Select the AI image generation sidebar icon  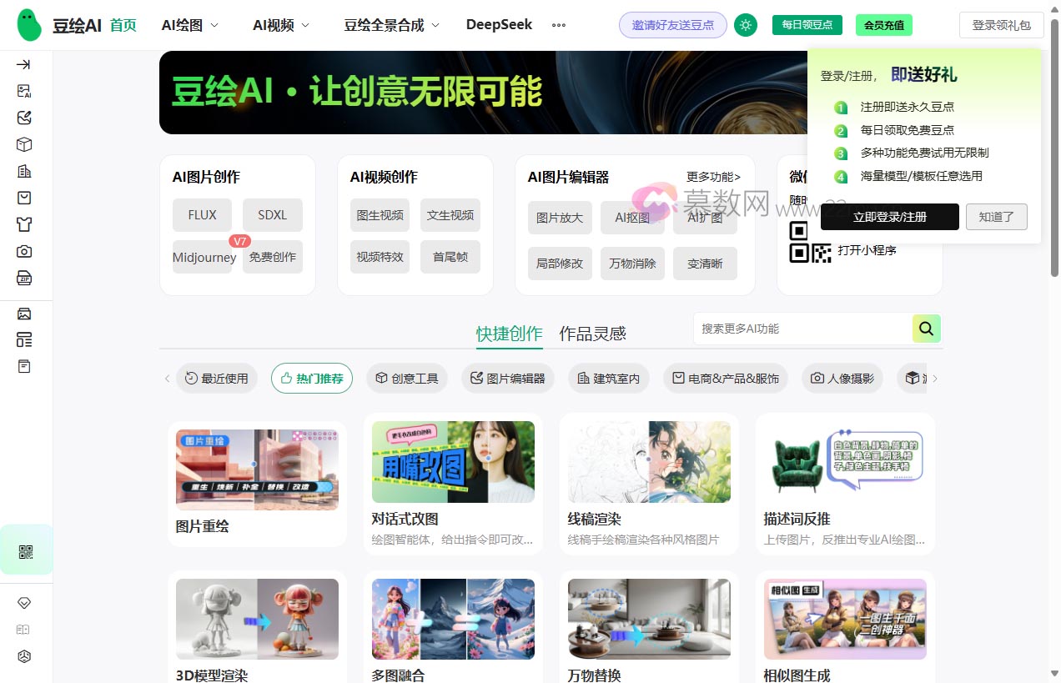coord(25,91)
